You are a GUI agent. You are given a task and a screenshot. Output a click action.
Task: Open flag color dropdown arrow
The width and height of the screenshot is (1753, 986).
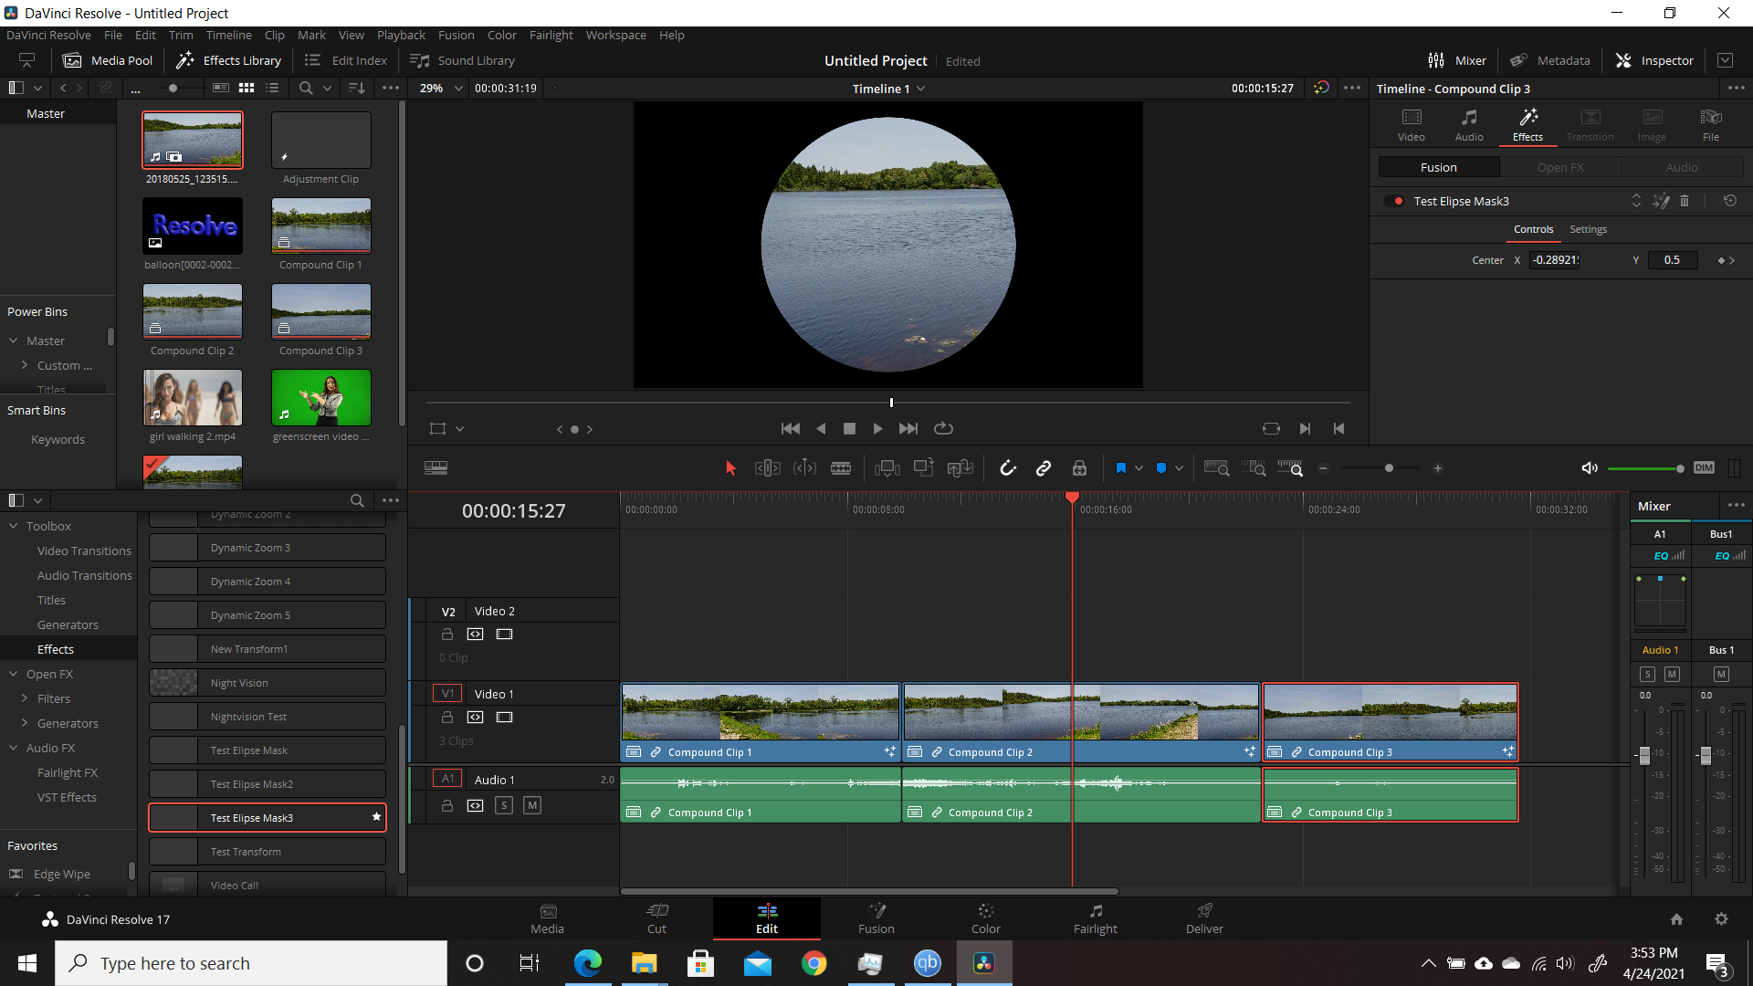coord(1139,468)
